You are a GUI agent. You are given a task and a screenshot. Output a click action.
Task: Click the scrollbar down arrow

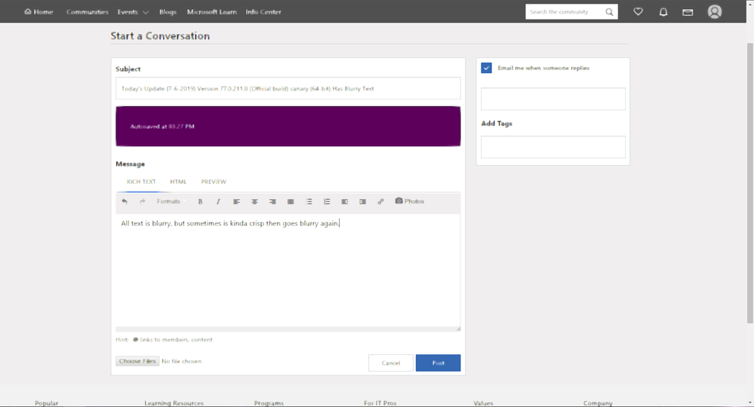[x=749, y=402]
